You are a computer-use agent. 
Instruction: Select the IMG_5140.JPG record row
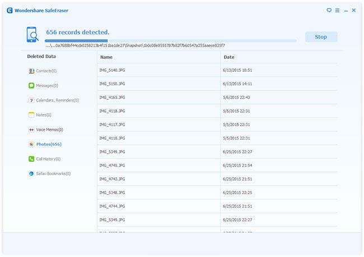point(217,70)
